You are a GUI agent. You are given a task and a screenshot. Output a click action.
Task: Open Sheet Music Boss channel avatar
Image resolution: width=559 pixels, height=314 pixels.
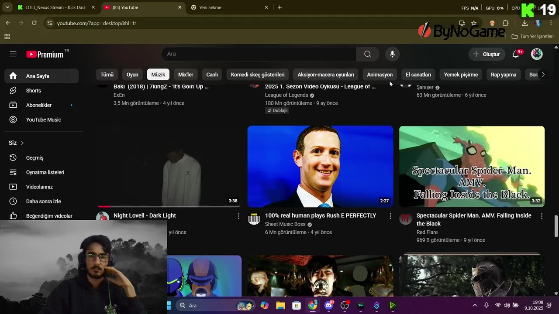254,219
